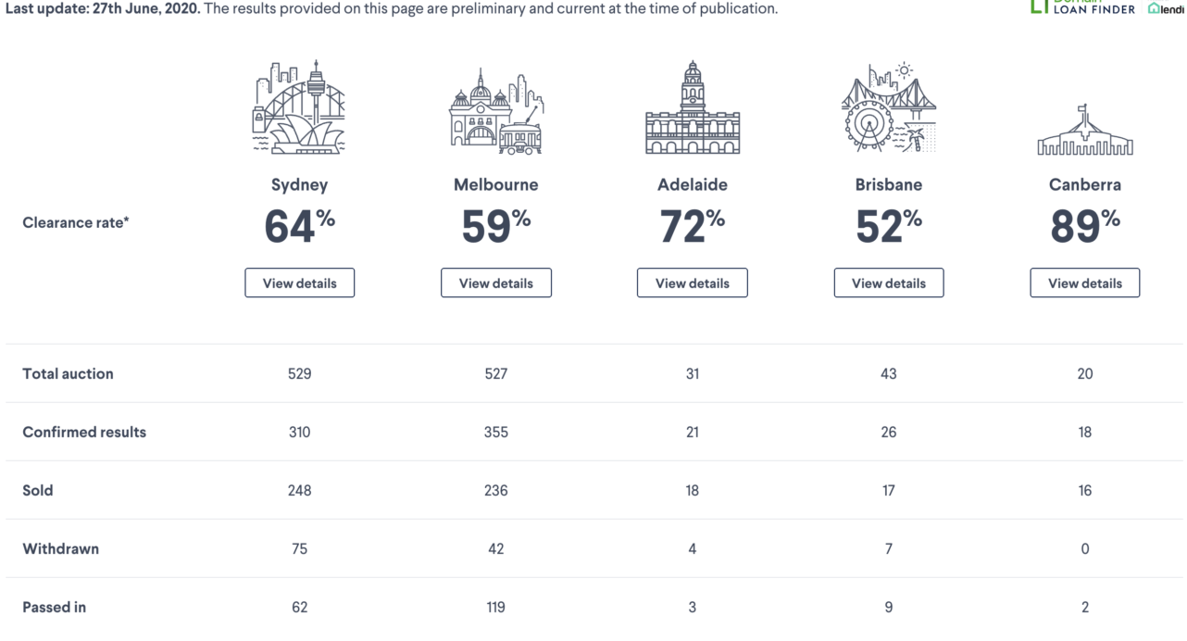View details for Melbourne auctions

click(x=496, y=283)
